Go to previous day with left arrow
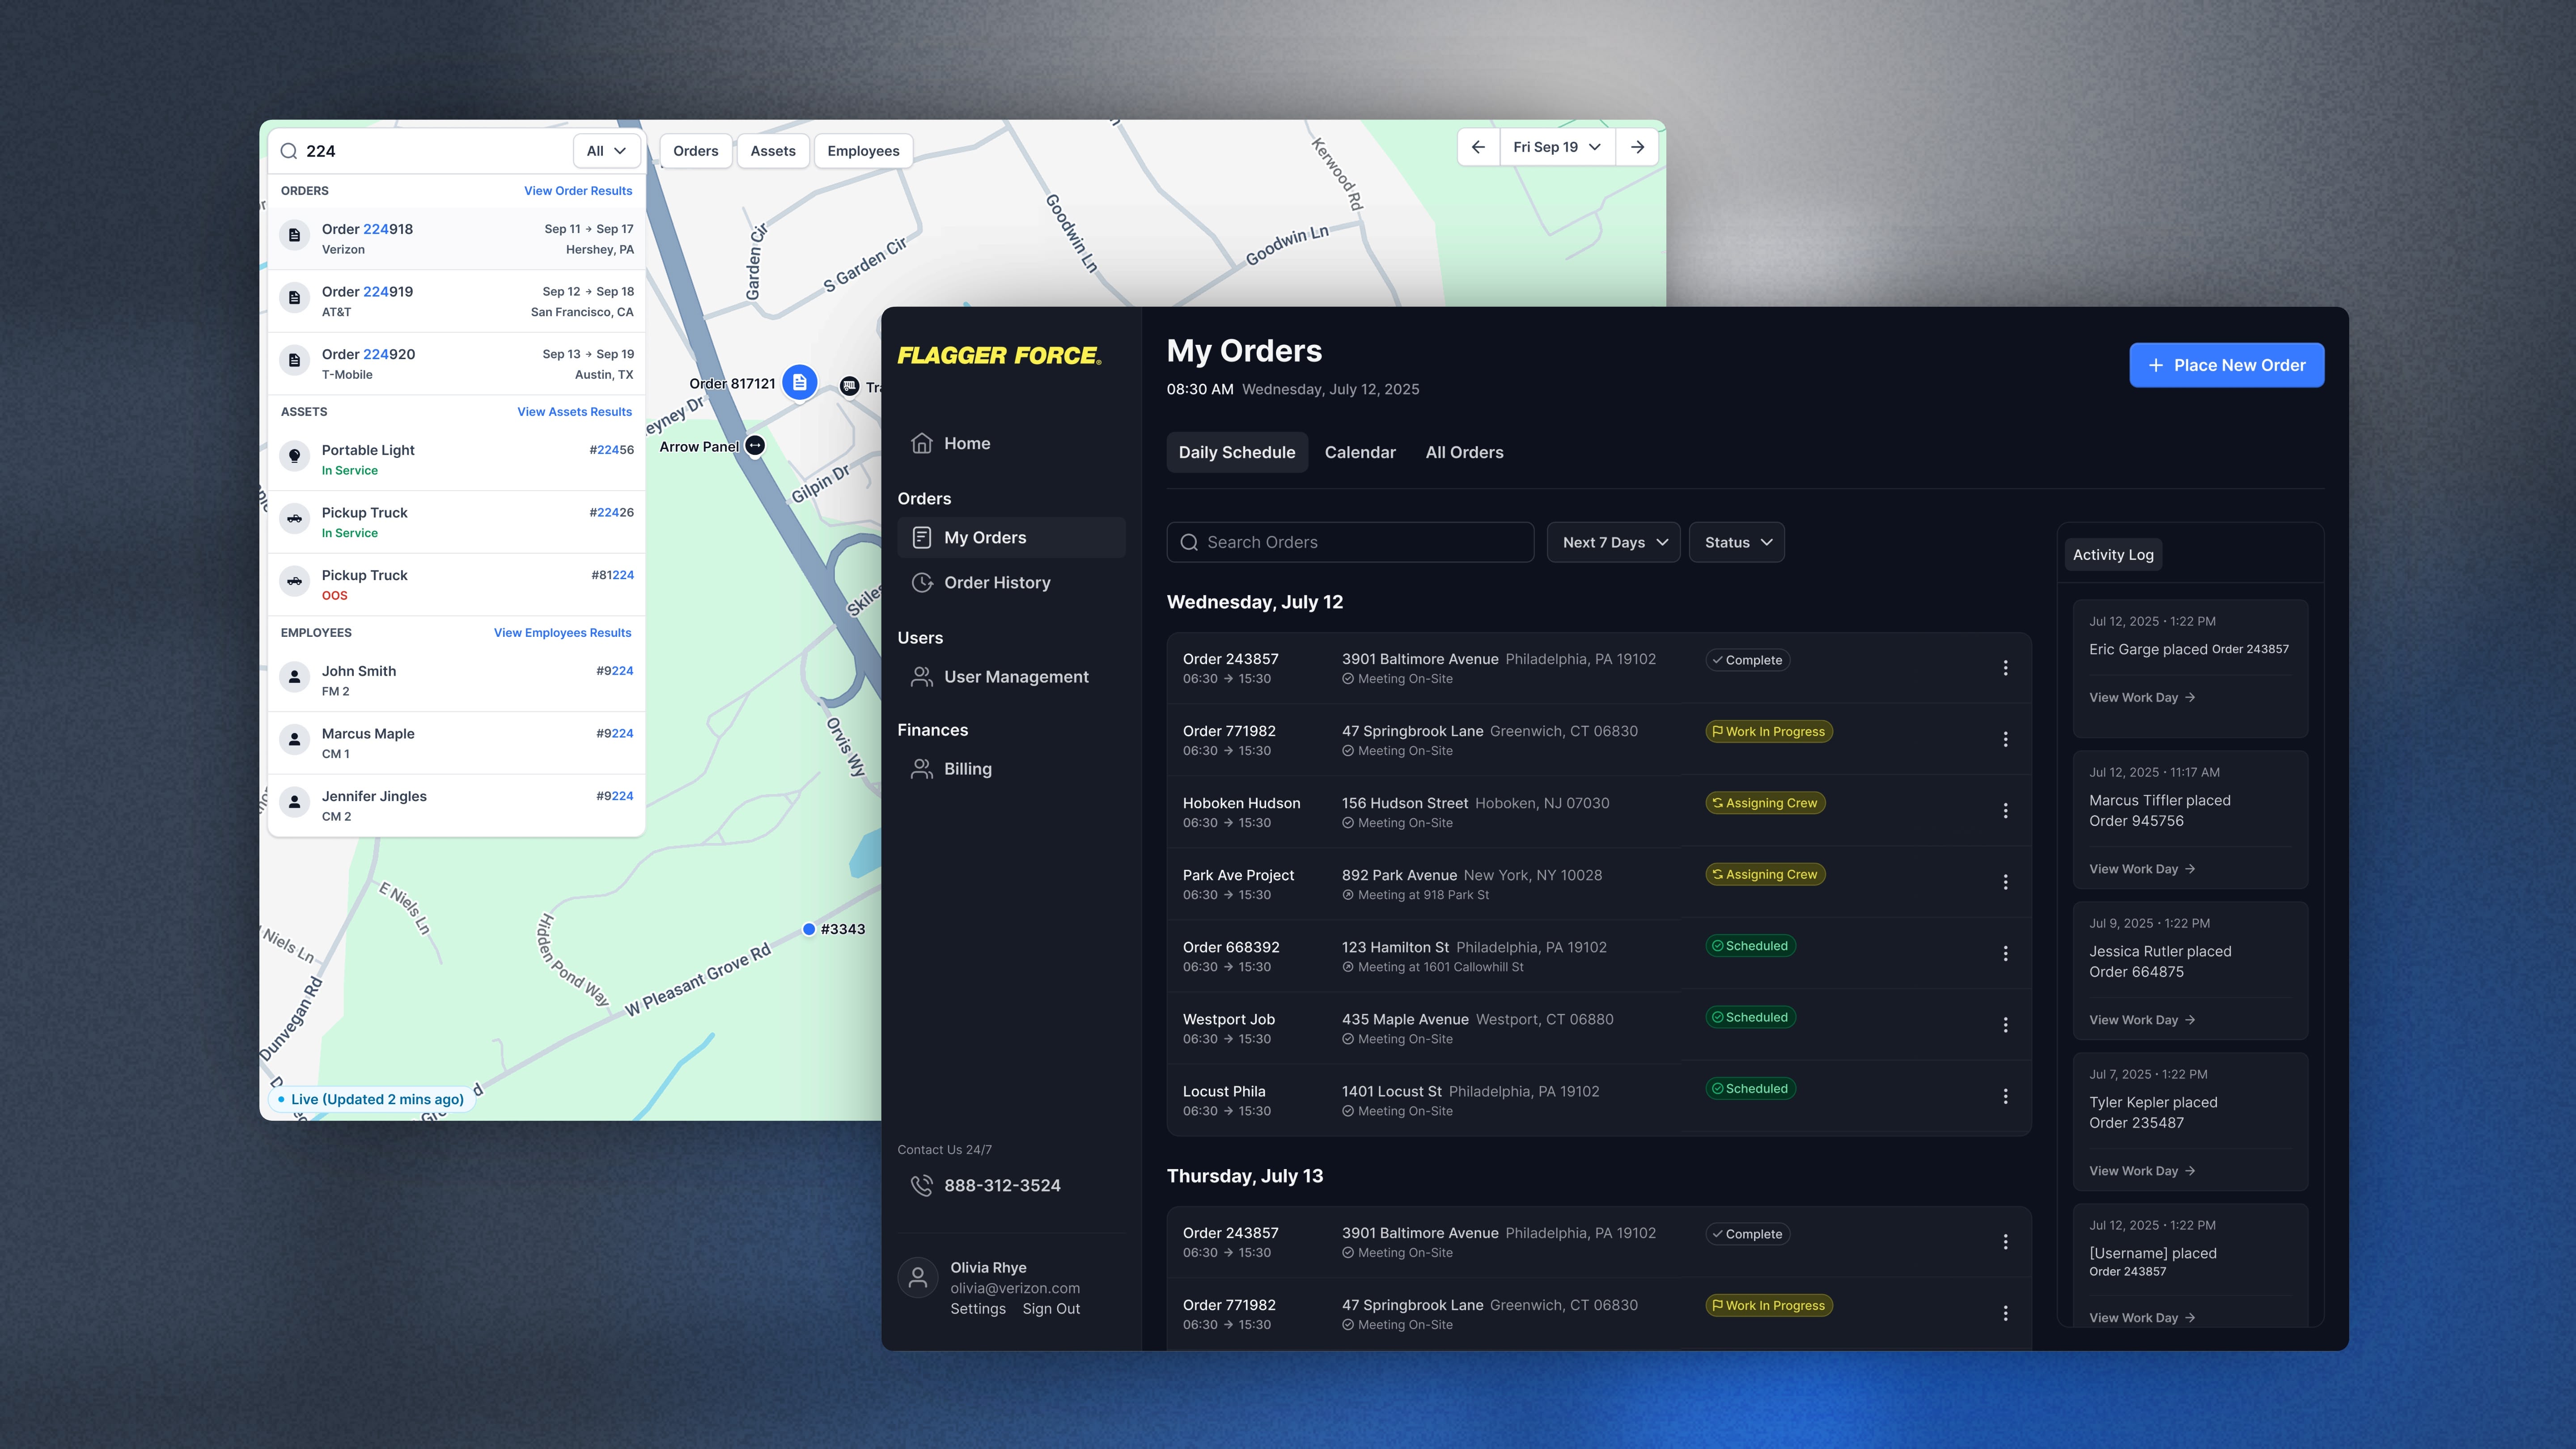Image resolution: width=2576 pixels, height=1449 pixels. point(1478,147)
